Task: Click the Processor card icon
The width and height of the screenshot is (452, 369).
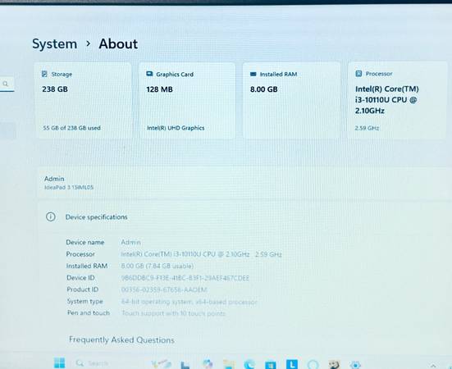Action: coord(358,74)
